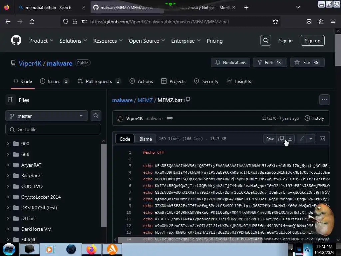Open the orange Avast taskbar icon
The image size is (341, 256).
point(112,249)
